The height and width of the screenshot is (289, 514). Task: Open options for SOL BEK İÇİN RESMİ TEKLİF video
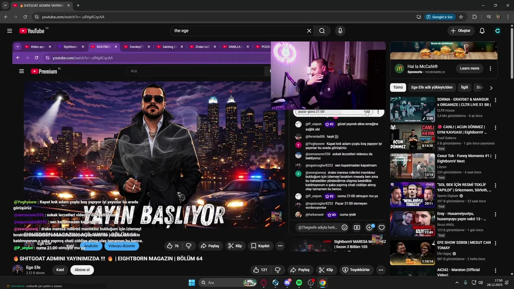pyautogui.click(x=495, y=185)
